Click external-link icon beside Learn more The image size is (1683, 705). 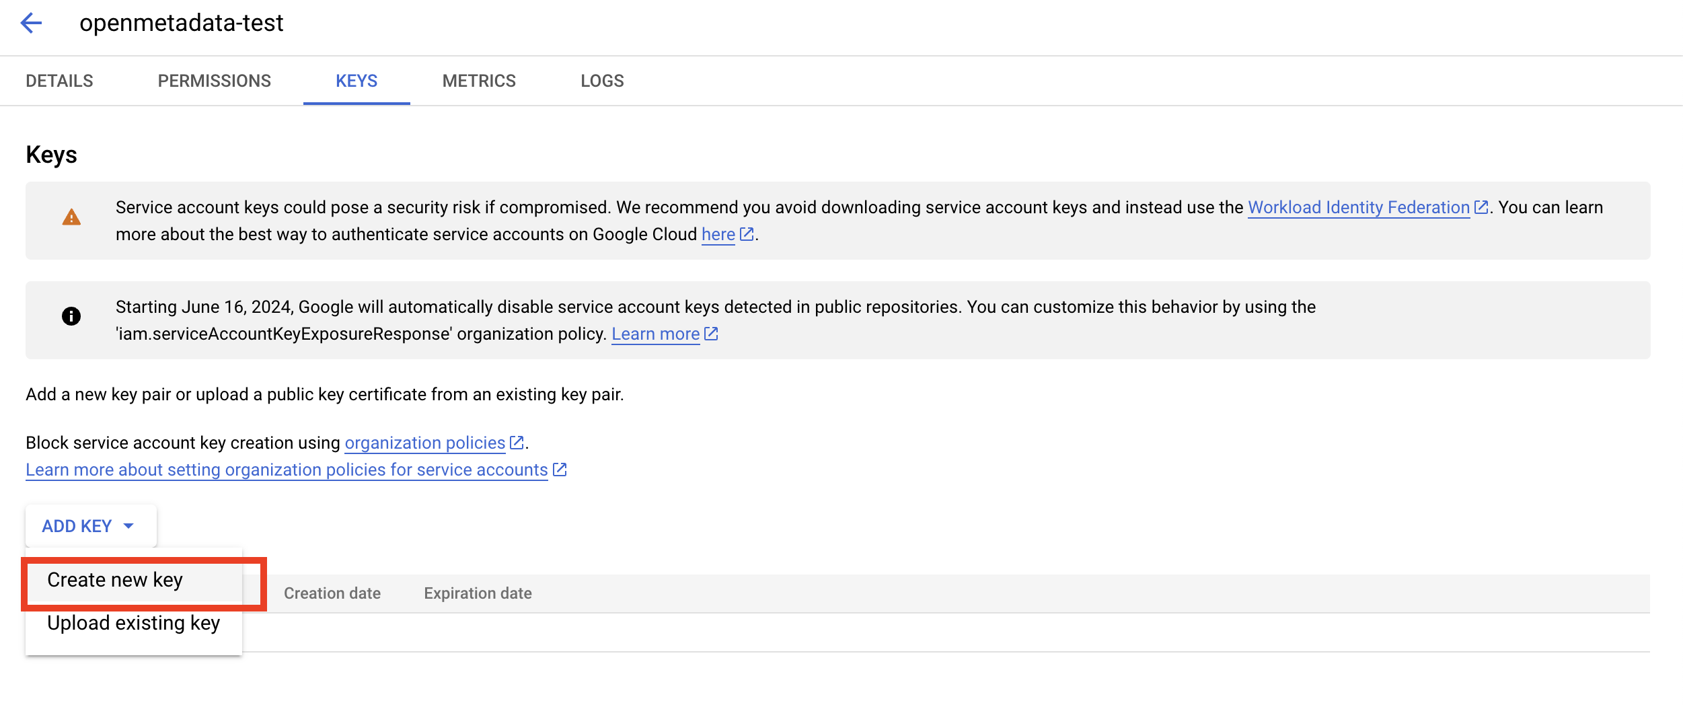point(711,334)
